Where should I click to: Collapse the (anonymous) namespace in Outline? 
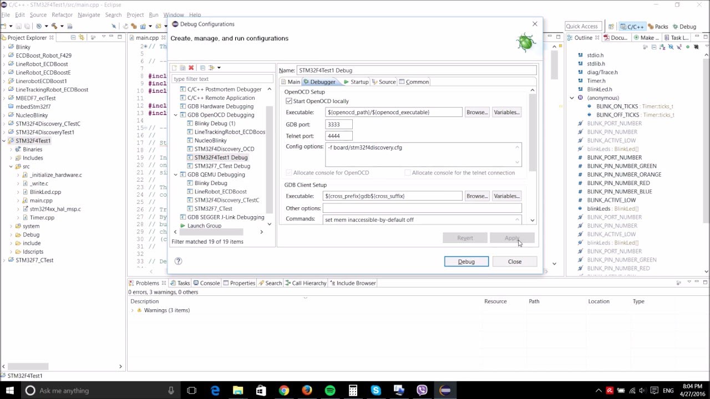[572, 98]
